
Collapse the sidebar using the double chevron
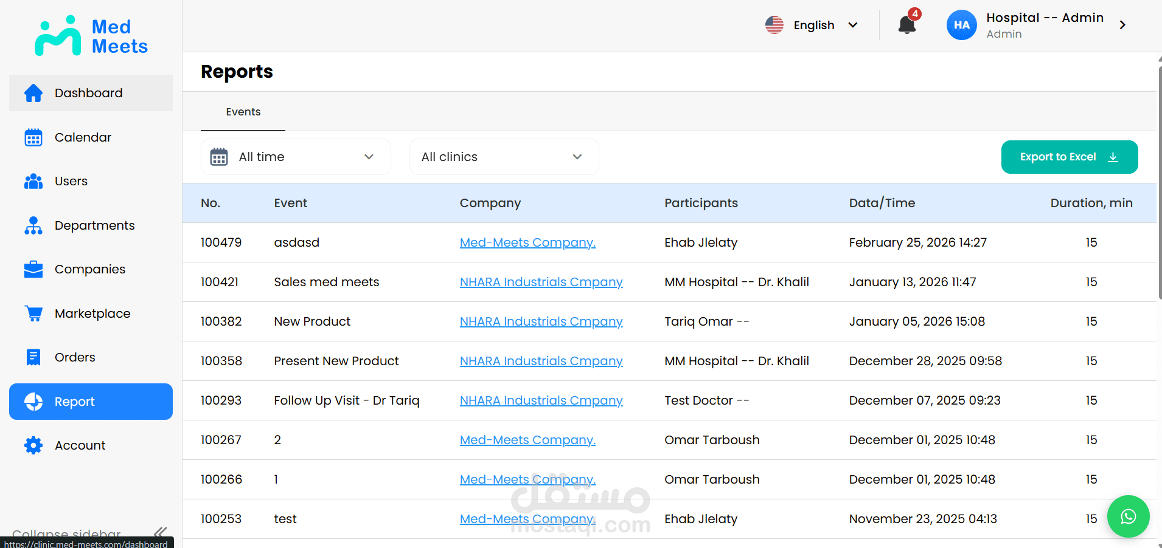point(160,532)
